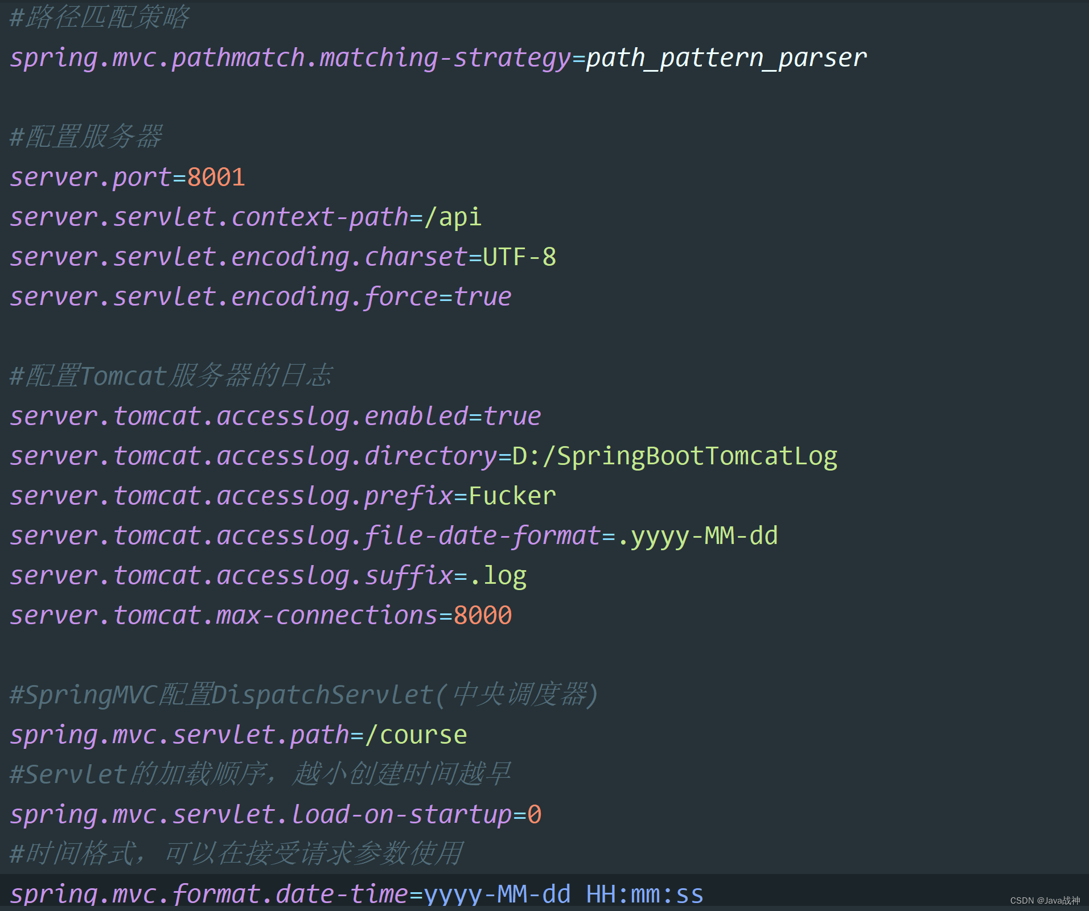Click the value 'path_pattern_parser'
The image size is (1089, 911).
pos(726,58)
